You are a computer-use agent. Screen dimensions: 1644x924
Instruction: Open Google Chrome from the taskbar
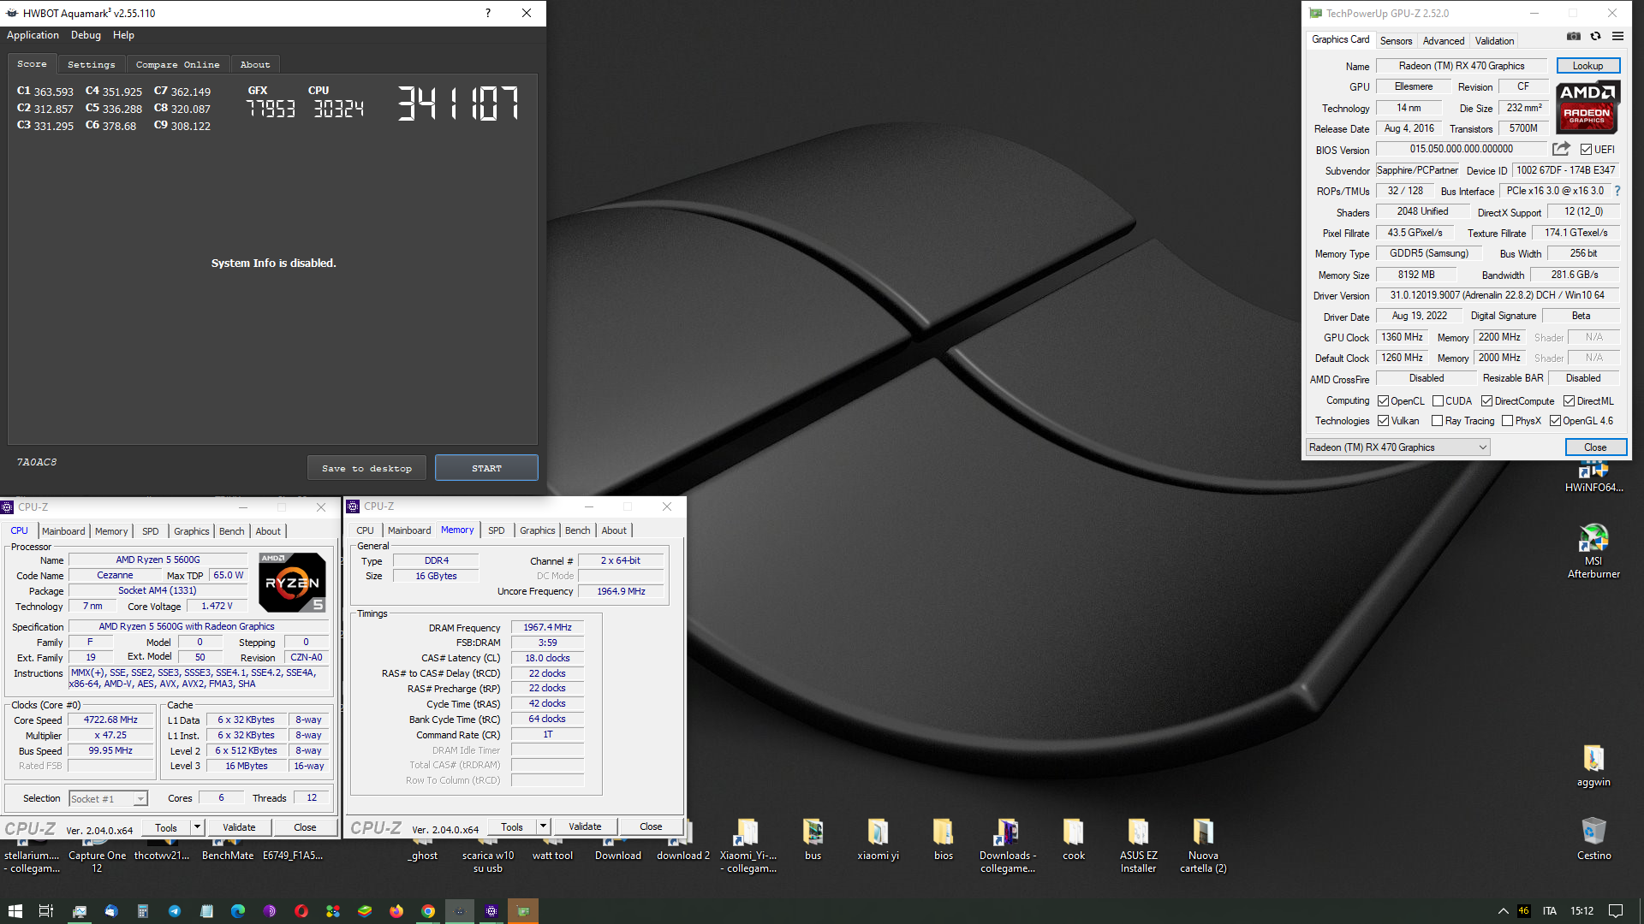(x=428, y=911)
